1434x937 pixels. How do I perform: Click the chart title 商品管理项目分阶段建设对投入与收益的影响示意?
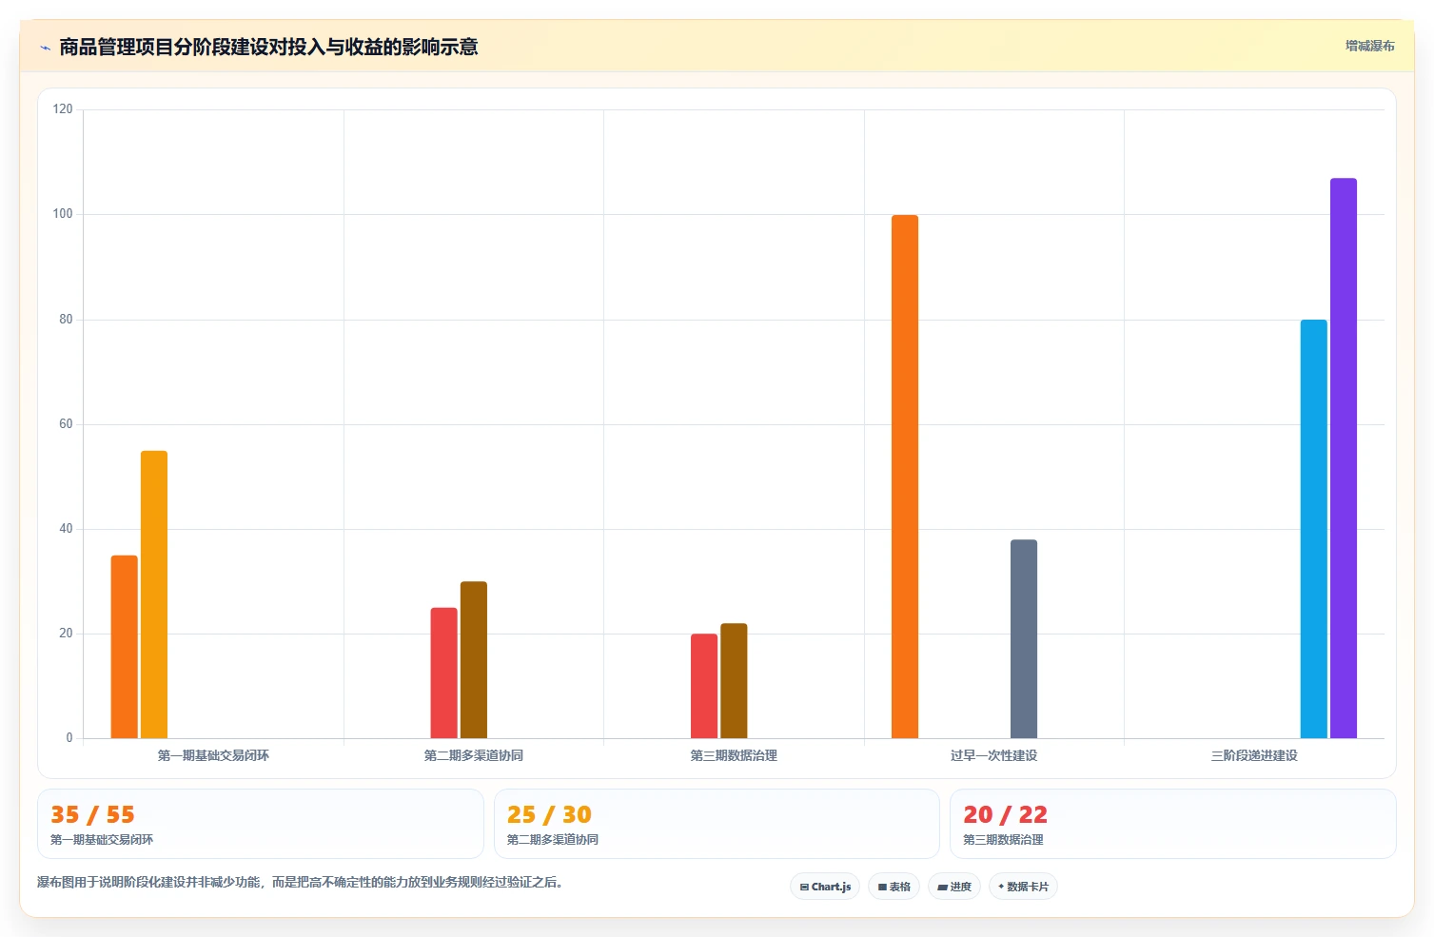(x=268, y=47)
